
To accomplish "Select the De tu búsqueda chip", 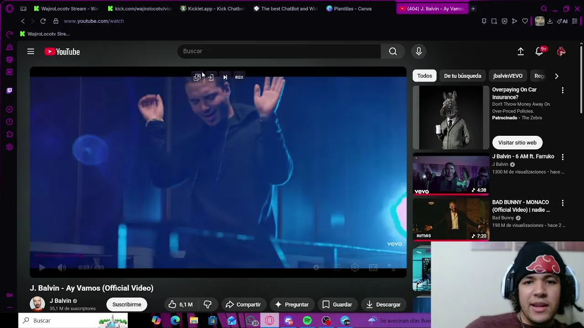I will click(462, 76).
